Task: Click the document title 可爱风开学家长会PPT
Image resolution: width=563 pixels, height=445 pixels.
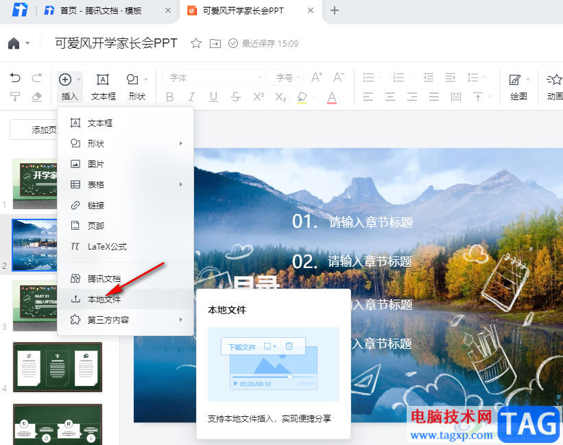Action: pos(116,43)
